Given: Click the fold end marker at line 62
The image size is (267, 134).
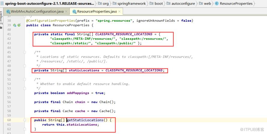Looking at the screenshot, I should click(x=25, y=129).
